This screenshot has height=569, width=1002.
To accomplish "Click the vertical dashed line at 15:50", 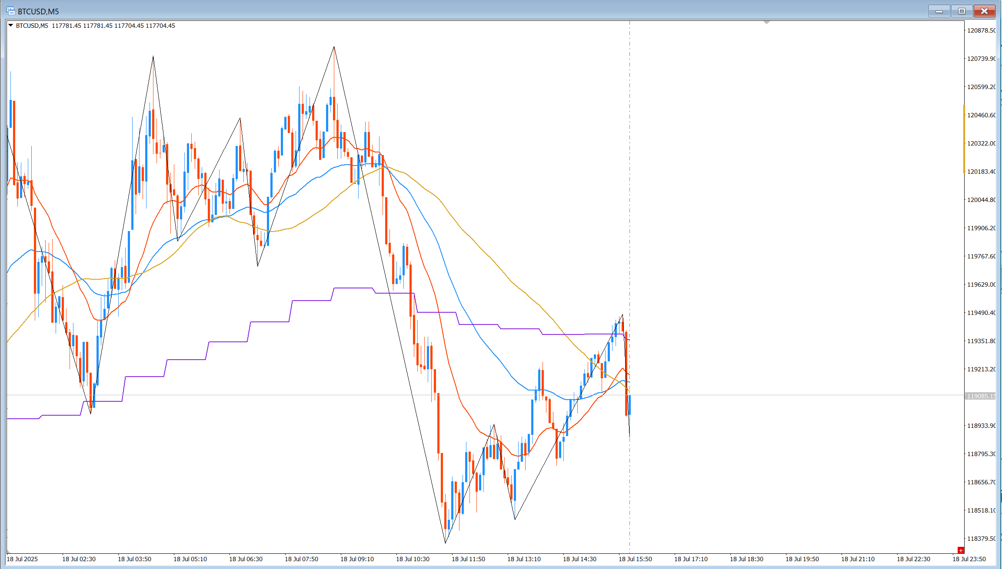I will [x=629, y=174].
